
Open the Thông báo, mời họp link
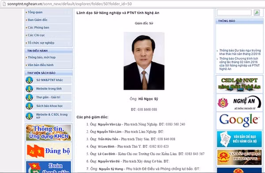click(x=42, y=57)
